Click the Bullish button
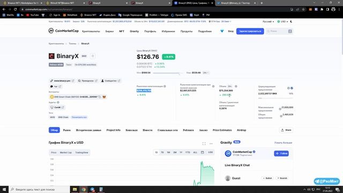The width and height of the screenshot is (343, 193). 267,178
